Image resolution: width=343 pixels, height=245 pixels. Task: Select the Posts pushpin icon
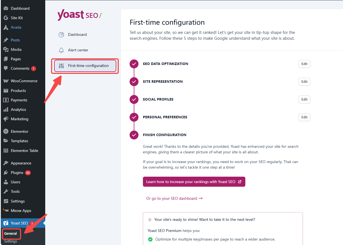point(6,40)
